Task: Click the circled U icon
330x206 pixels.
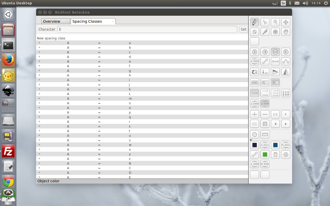Action: pos(286,154)
